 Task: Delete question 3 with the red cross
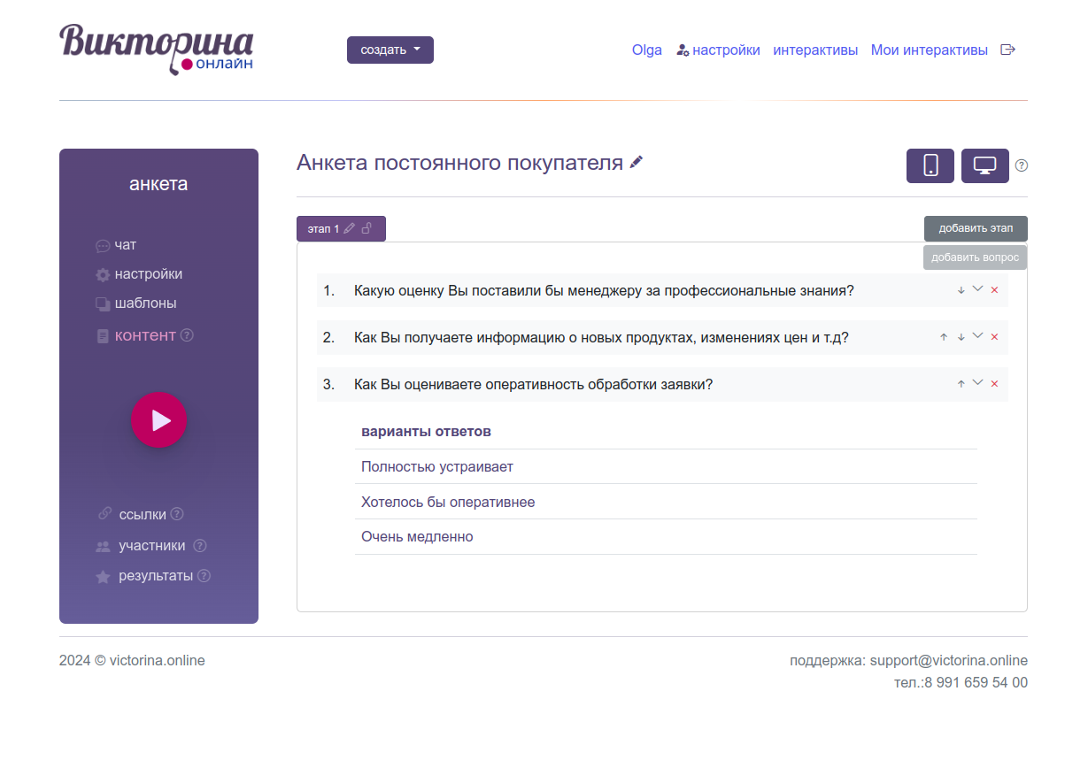(x=994, y=384)
